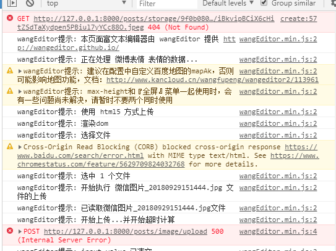Open console settings gear icon
The image size is (336, 251).
pyautogui.click(x=334, y=3)
